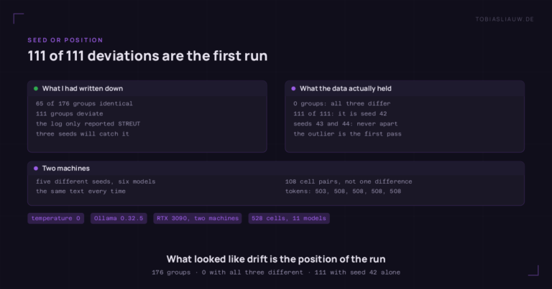Click the line seeds 43 and 44: never apart
Image resolution: width=552 pixels, height=289 pixels.
pyautogui.click(x=345, y=123)
